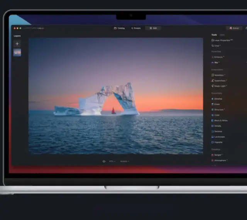247x220 pixels.
Task: Open the Layer Properties tool
Action: click(x=222, y=41)
